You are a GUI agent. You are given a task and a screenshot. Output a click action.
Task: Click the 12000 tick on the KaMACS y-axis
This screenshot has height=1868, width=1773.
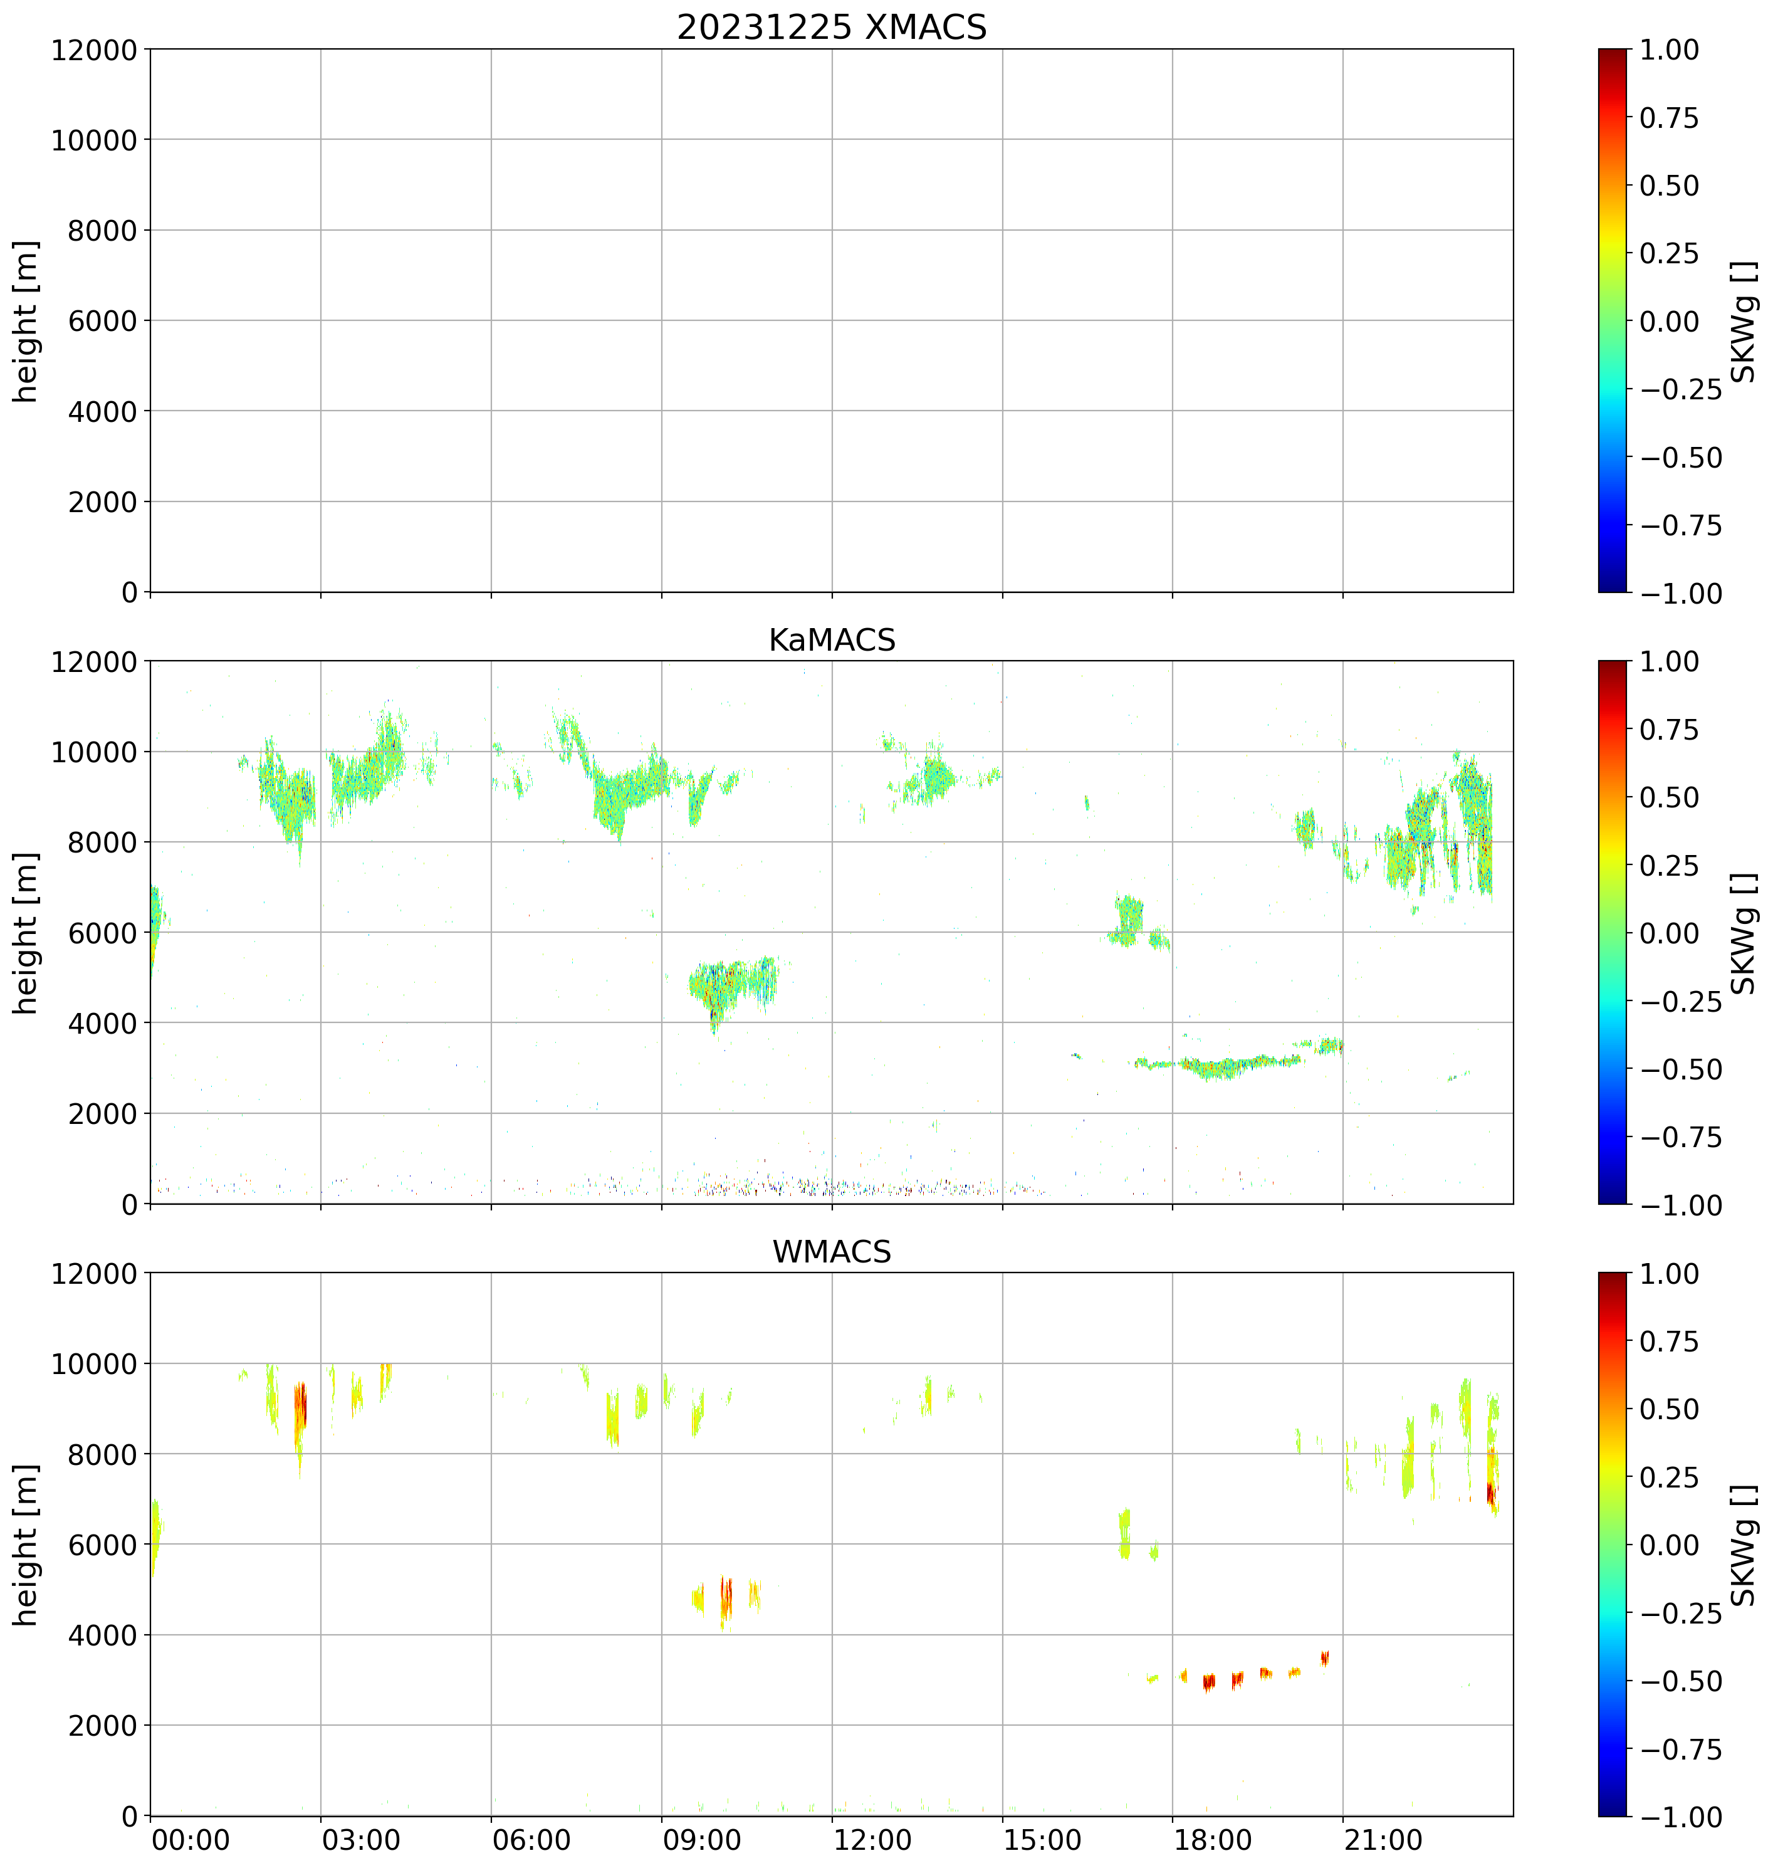tap(95, 662)
